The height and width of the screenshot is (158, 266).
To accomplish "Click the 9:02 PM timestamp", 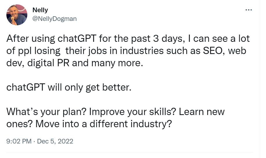I will (19, 141).
